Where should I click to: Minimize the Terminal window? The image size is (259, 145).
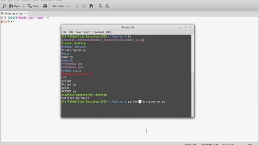(180, 27)
